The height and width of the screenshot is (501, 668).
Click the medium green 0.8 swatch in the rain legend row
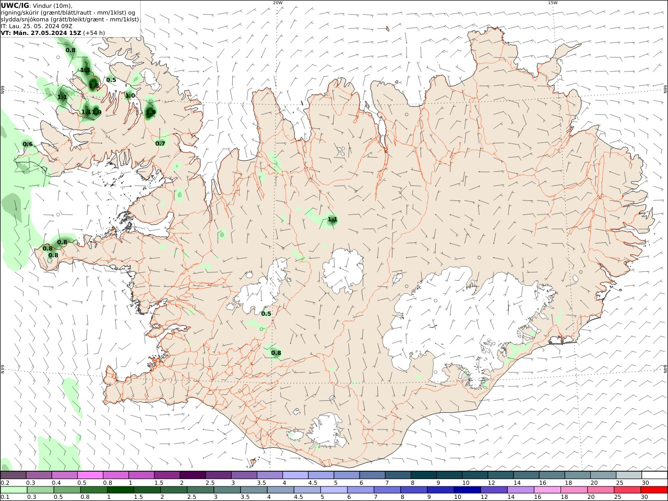(x=94, y=490)
